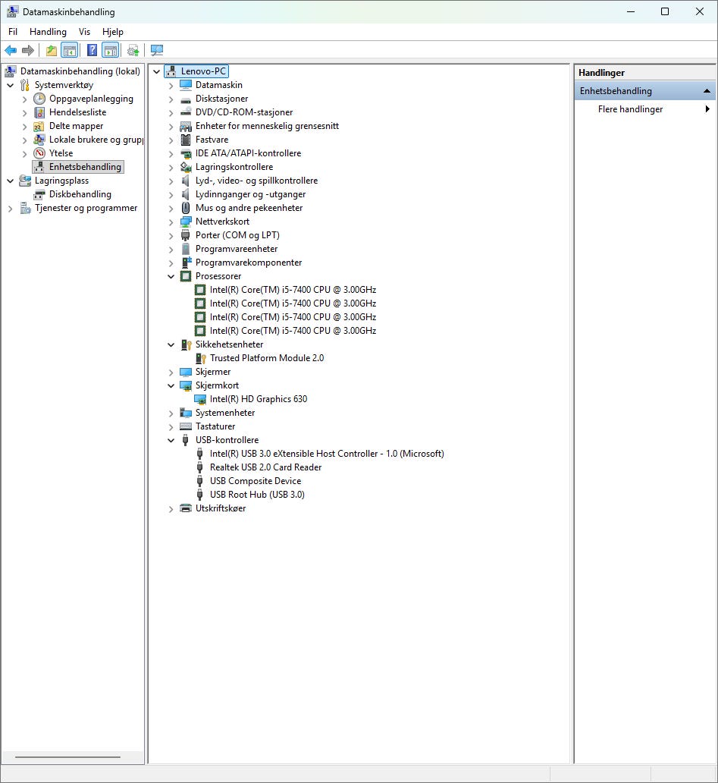Click the Scan for hardware changes monitor icon
The height and width of the screenshot is (783, 718).
coord(157,50)
